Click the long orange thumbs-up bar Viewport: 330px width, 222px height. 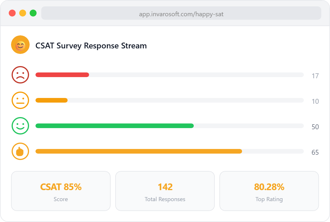[139, 151]
